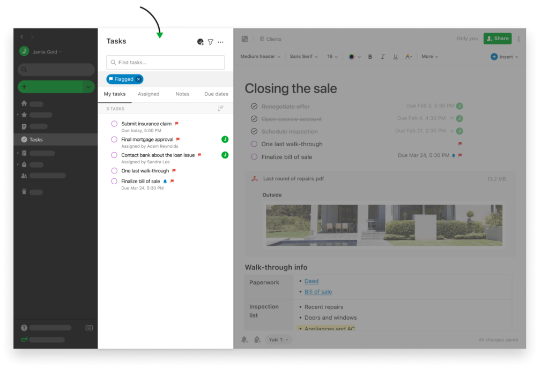Create a new task with the add-task icon
Screen dimensions: 549x377
[200, 42]
